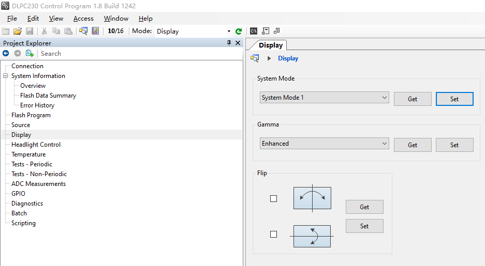Click the 10/16 indicator in the toolbar
The width and height of the screenshot is (485, 266).
115,31
